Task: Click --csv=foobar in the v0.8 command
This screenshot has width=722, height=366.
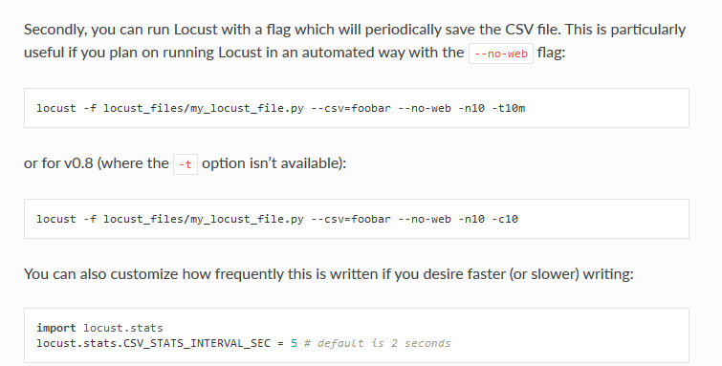Action: [351, 219]
